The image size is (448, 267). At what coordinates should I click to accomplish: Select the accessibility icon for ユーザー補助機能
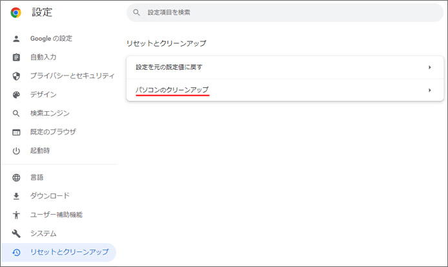16,215
